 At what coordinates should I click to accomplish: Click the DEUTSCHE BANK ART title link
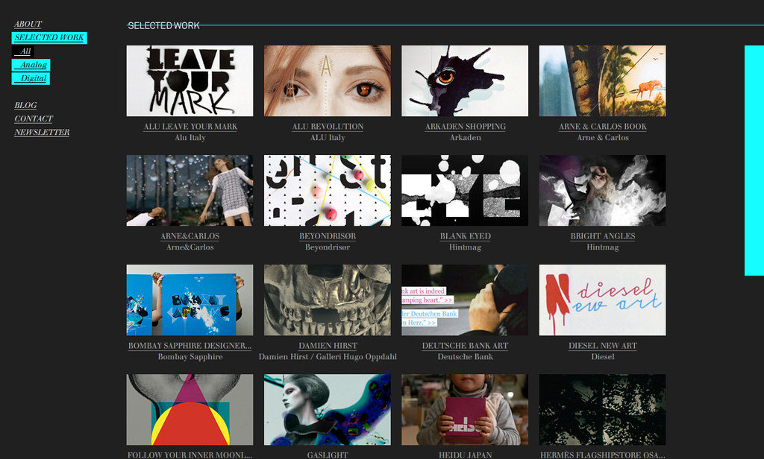(466, 346)
